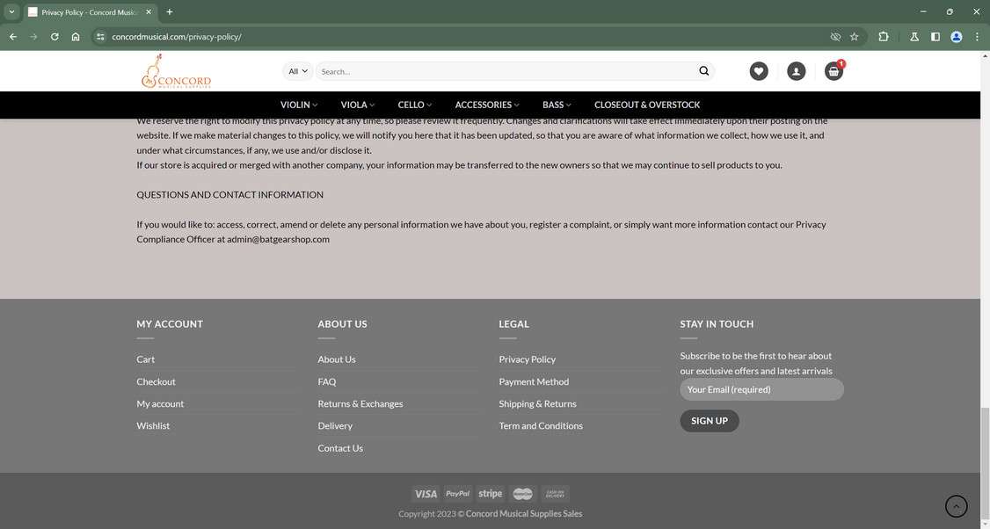Click the cash on delivery icon
The width and height of the screenshot is (990, 529).
point(556,494)
